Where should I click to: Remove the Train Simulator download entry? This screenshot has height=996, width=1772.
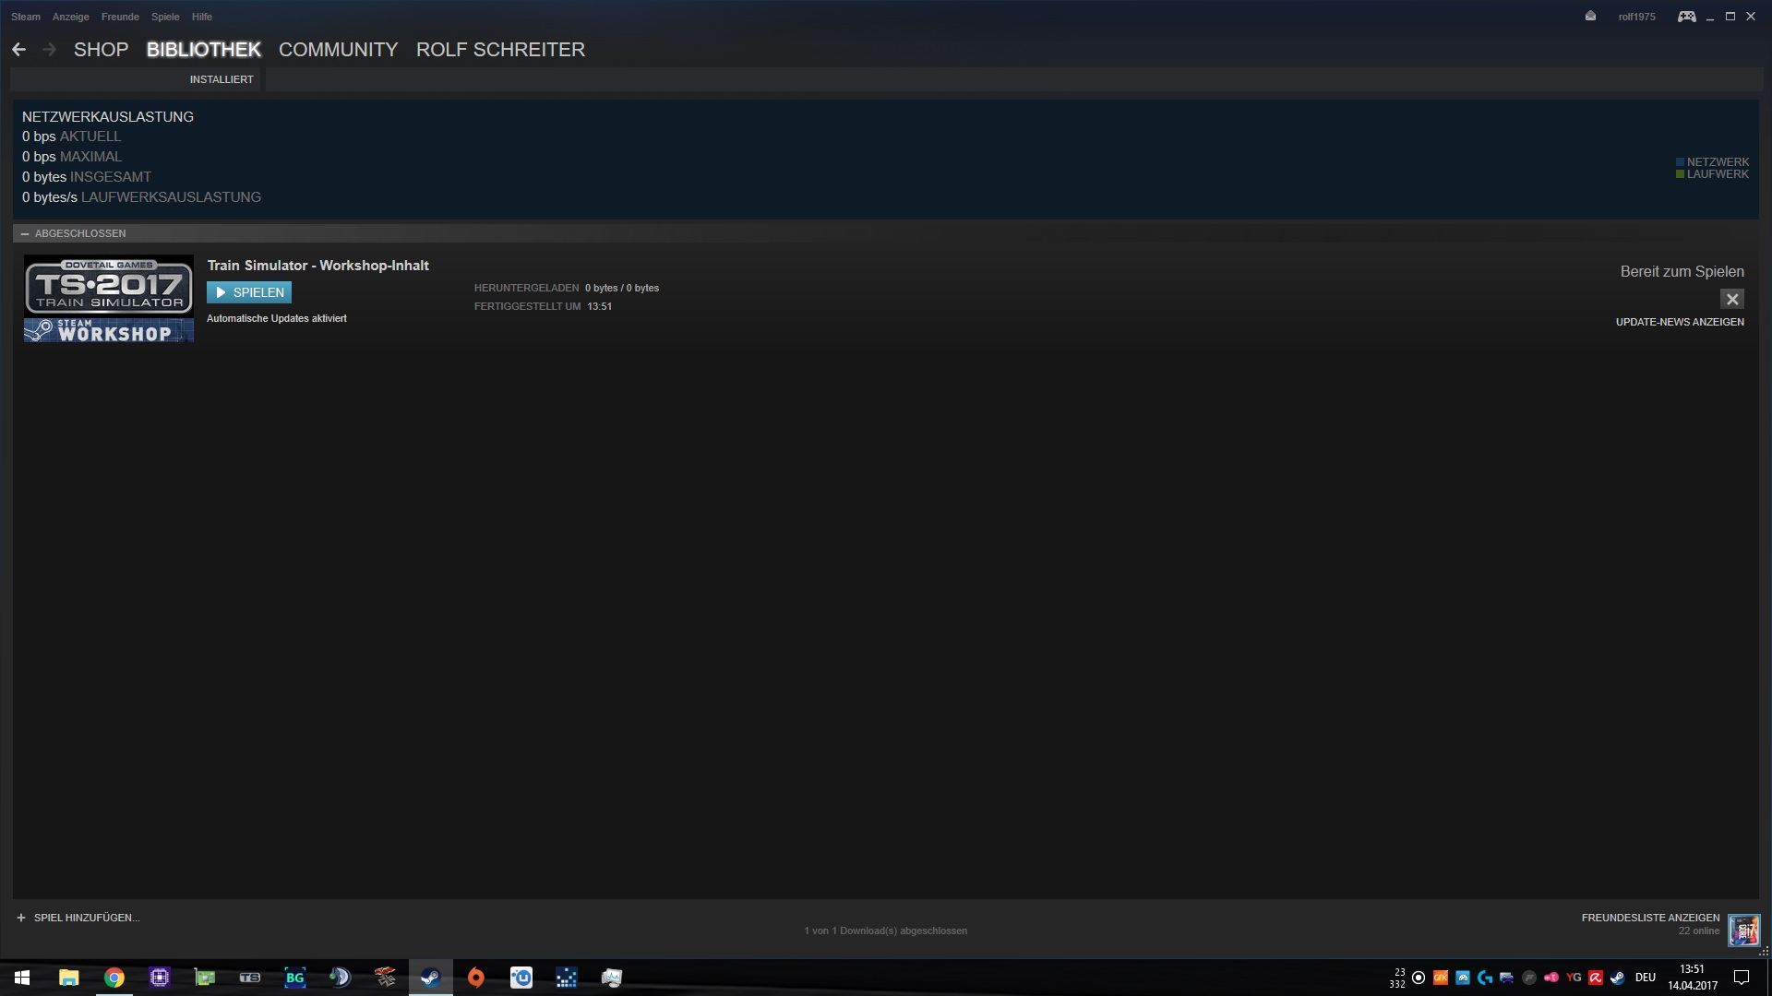tap(1731, 299)
